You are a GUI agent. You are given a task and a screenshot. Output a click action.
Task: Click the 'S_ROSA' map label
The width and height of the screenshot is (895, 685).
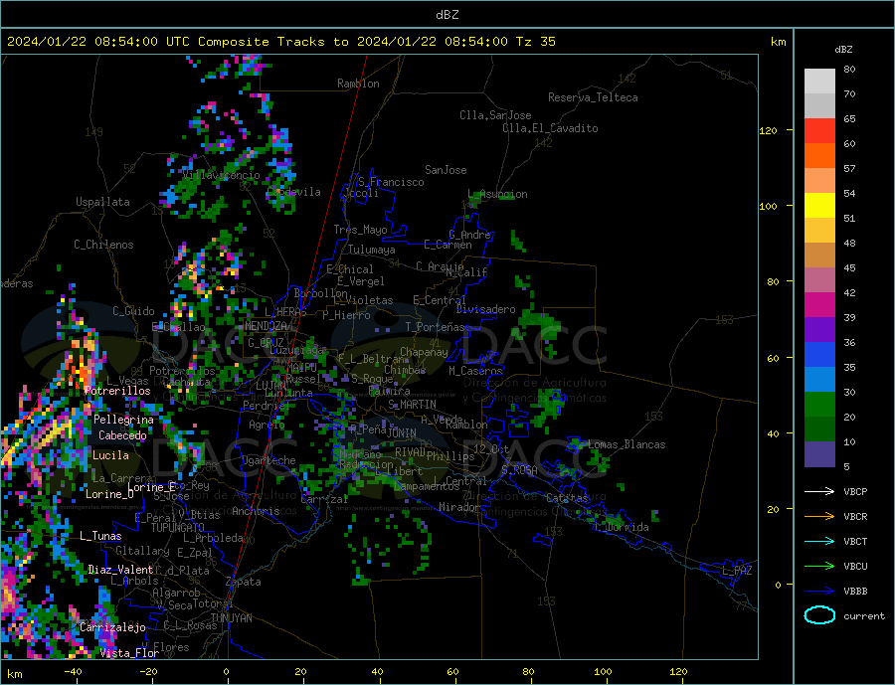coord(519,470)
